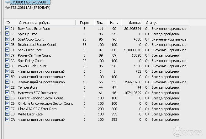Uncheck vendor-specific attribute BB checkbox
The image size is (206, 139).
coord(7,71)
